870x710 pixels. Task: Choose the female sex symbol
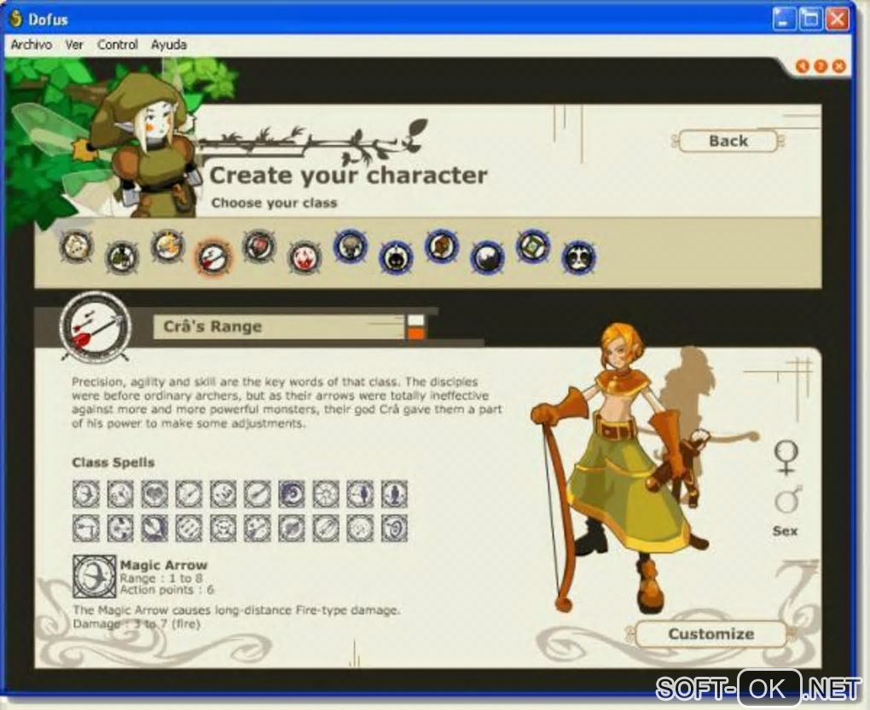pos(786,457)
